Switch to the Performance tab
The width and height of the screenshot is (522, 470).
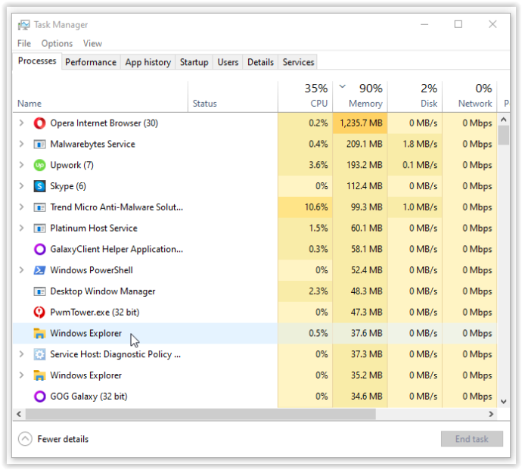pos(91,62)
